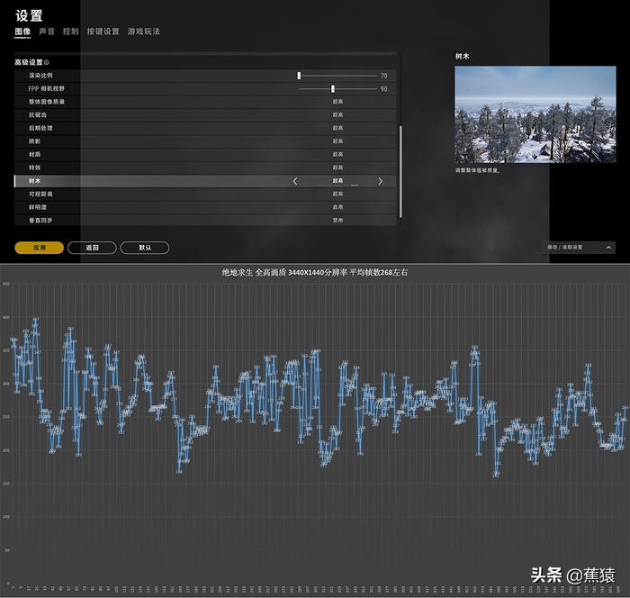Click the right arrow on 树木 setting
The image size is (630, 598).
(x=380, y=181)
